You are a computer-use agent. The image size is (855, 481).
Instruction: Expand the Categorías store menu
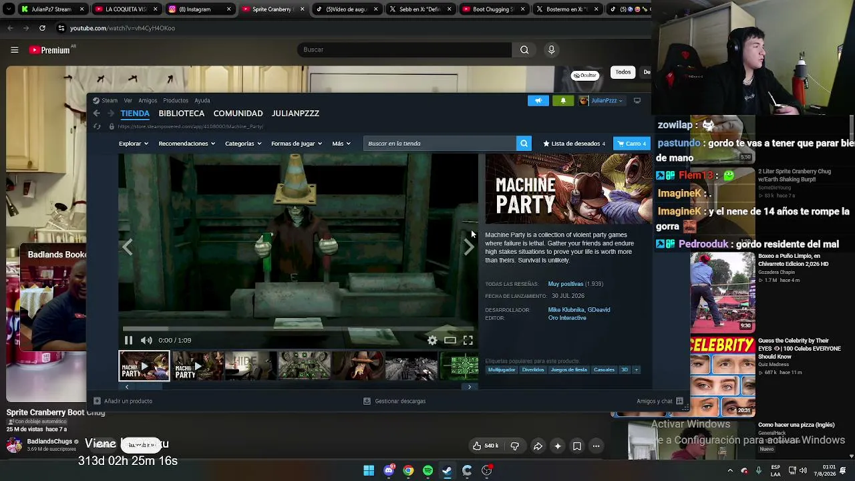tap(243, 144)
